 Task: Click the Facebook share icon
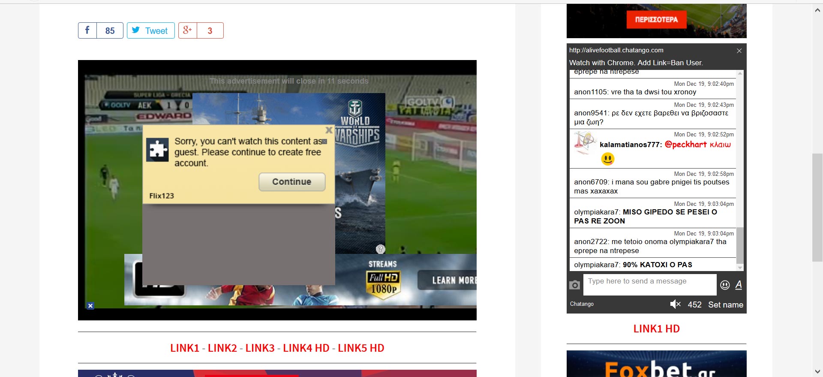click(x=87, y=30)
